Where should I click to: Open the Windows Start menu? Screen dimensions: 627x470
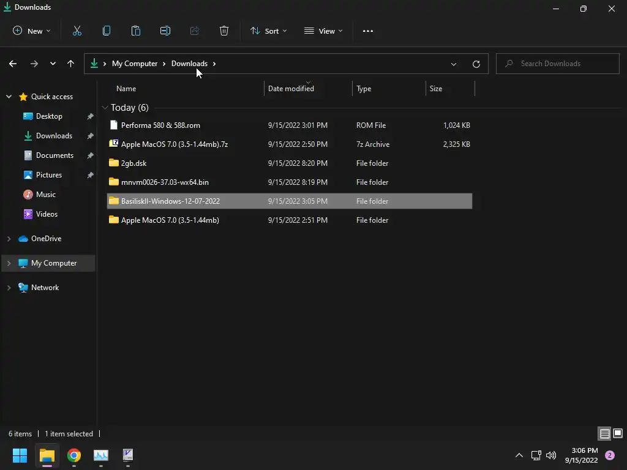(x=20, y=455)
